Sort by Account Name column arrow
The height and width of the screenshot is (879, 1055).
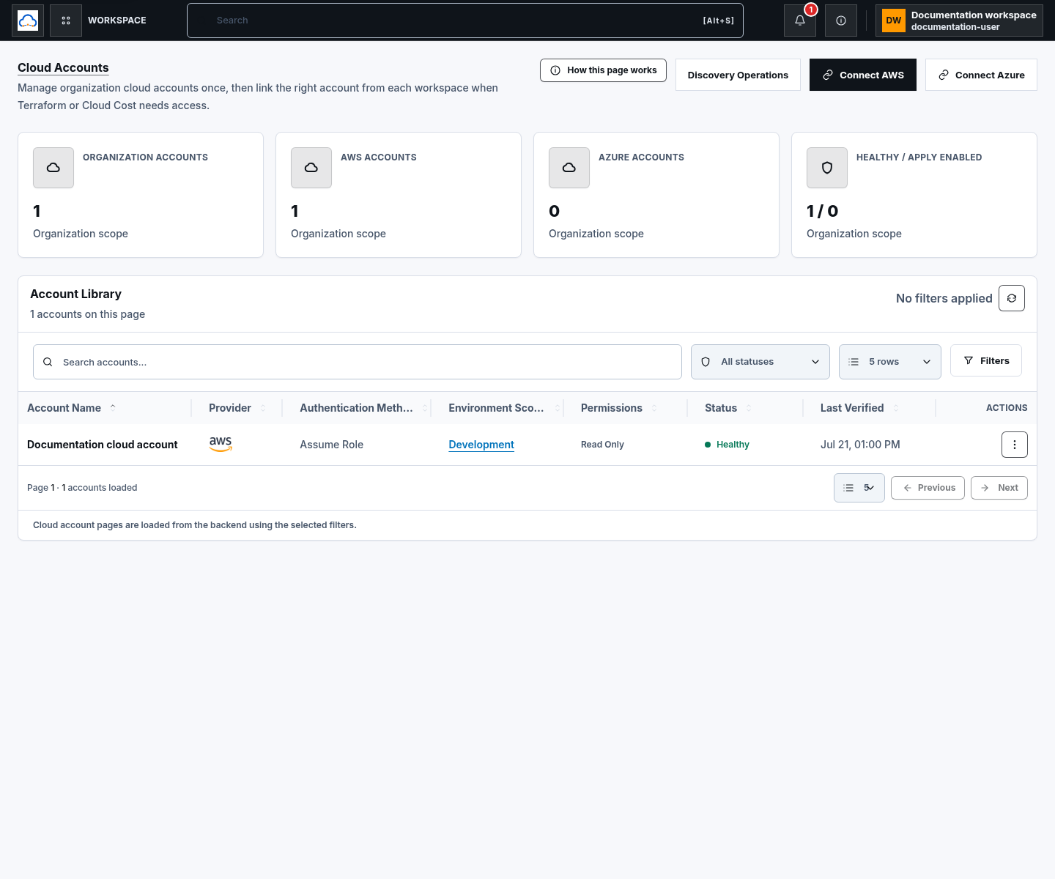tap(113, 408)
